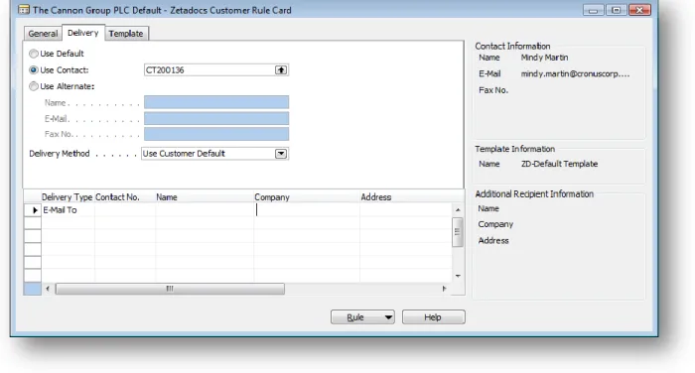Click the Delivery Method label
Image resolution: width=695 pixels, height=373 pixels.
click(60, 154)
